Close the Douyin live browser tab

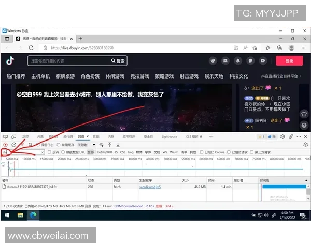[x=72, y=39]
